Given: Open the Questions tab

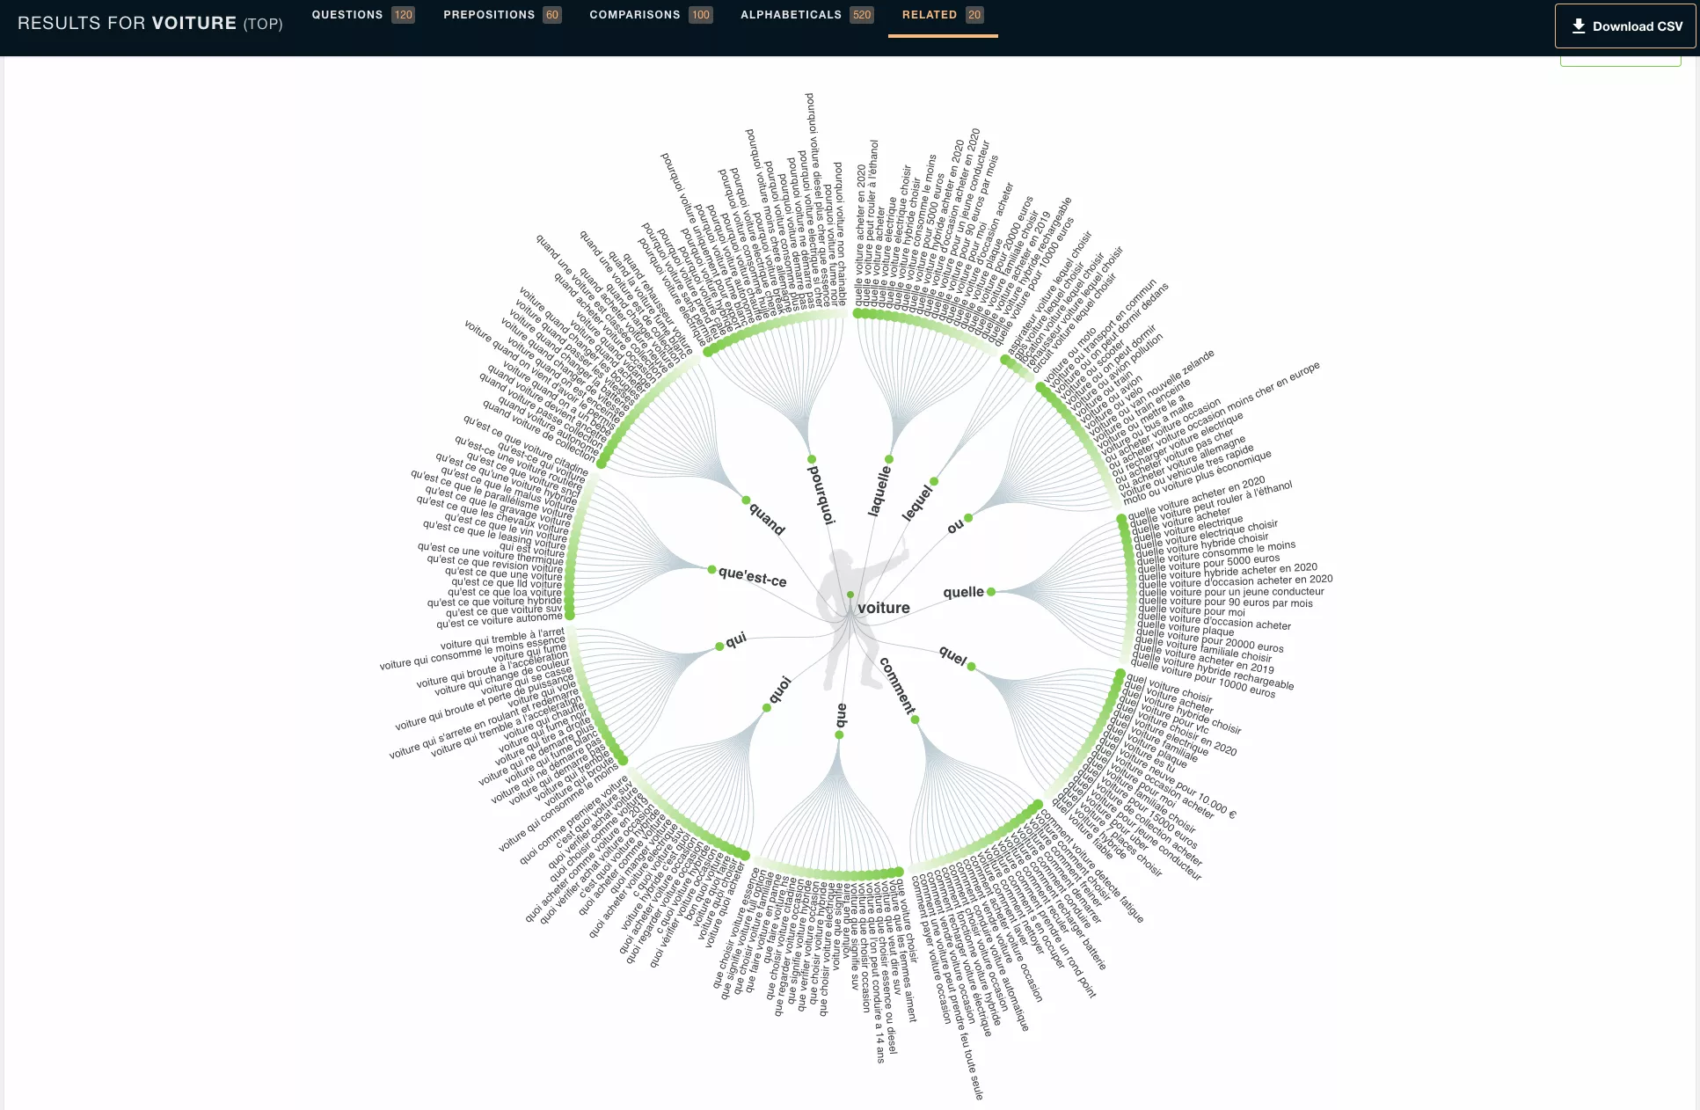Looking at the screenshot, I should tap(347, 15).
